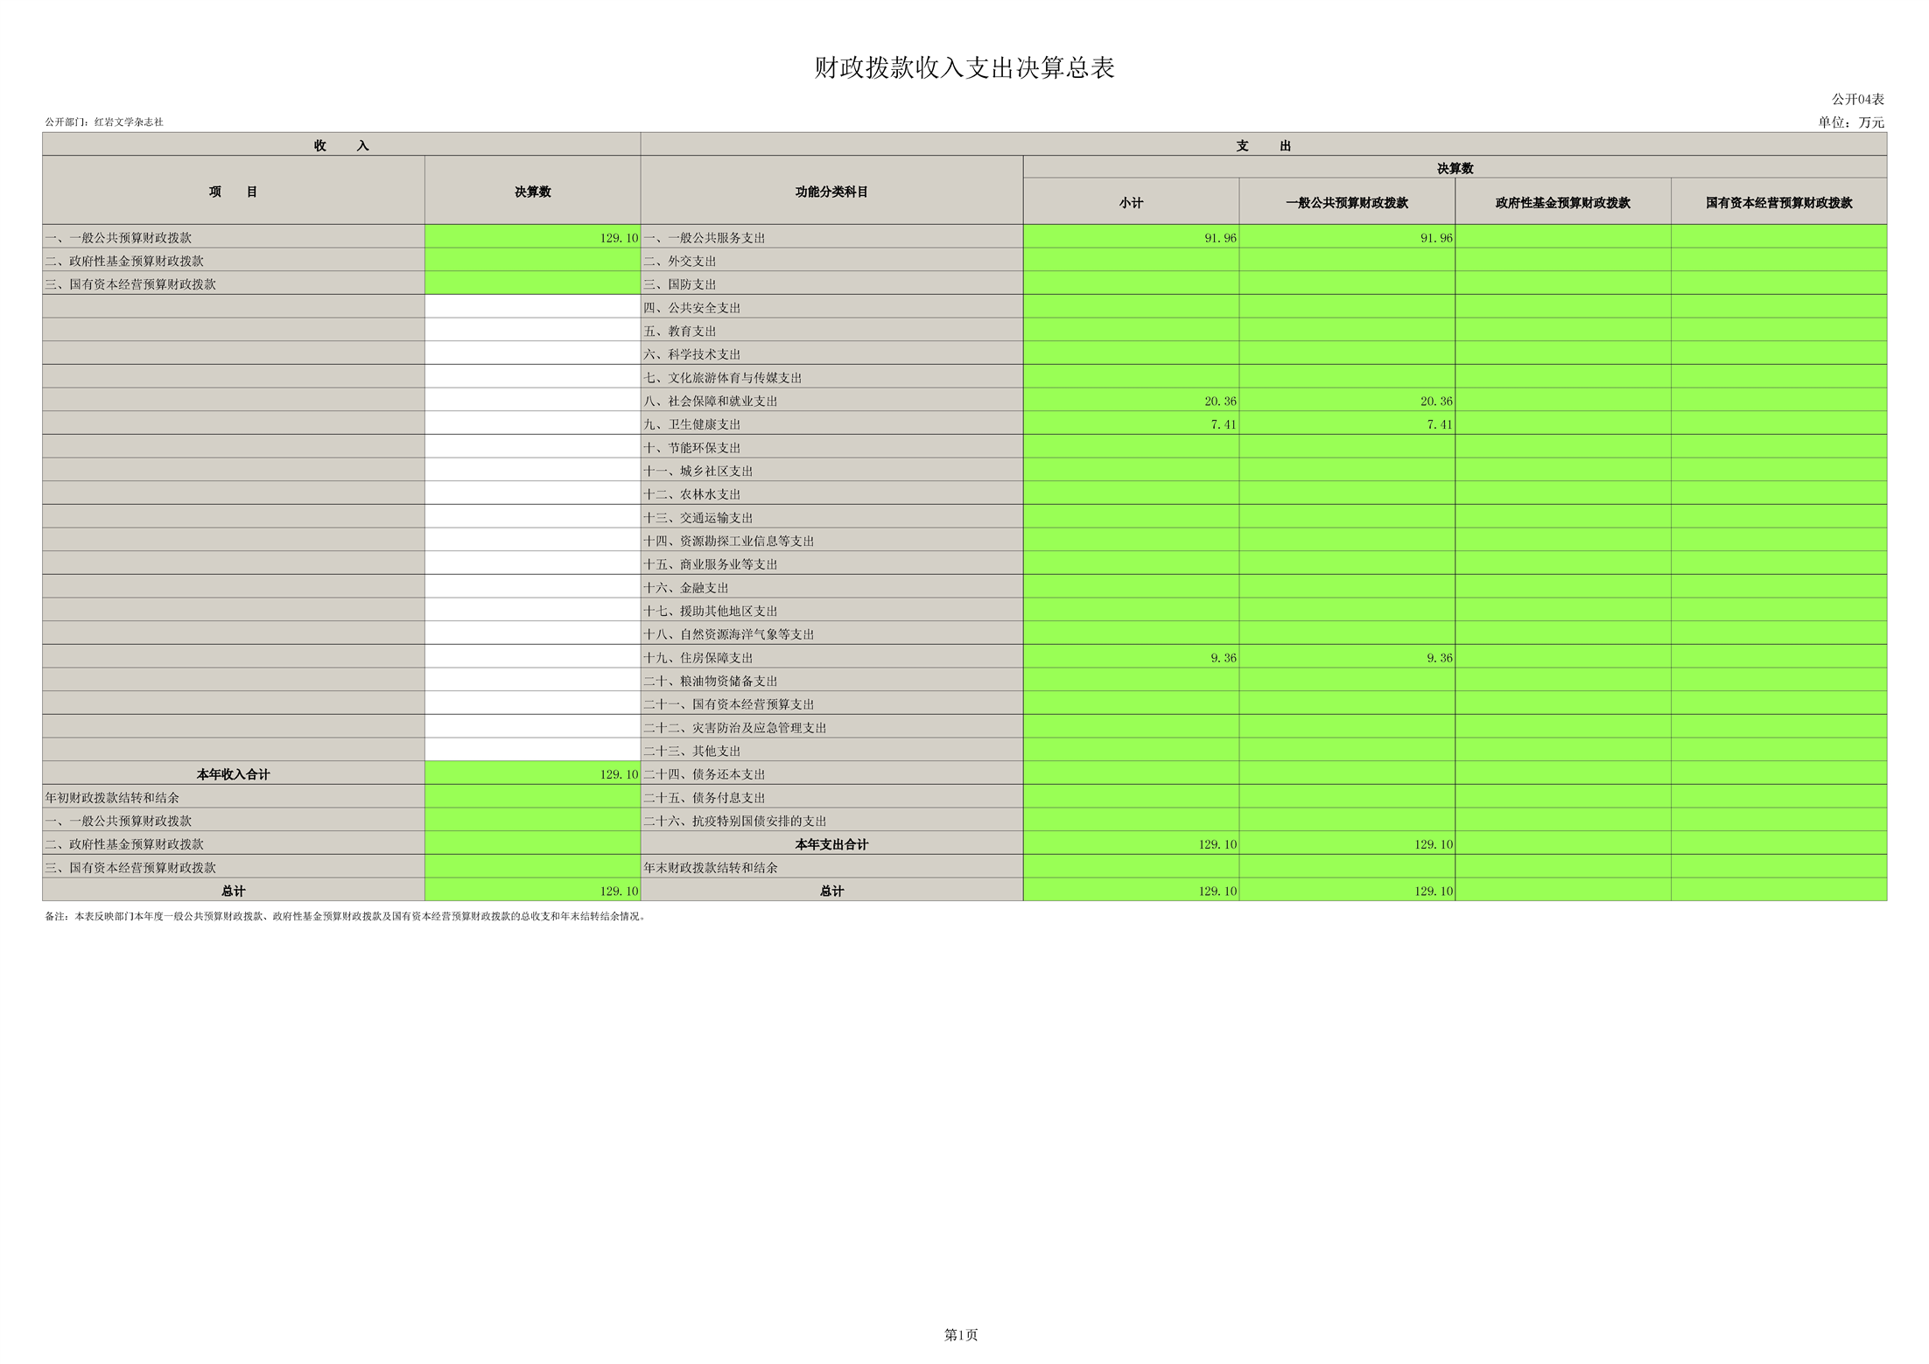Select the 支出 header cell
This screenshot has width=1929, height=1364.
[x=1263, y=145]
